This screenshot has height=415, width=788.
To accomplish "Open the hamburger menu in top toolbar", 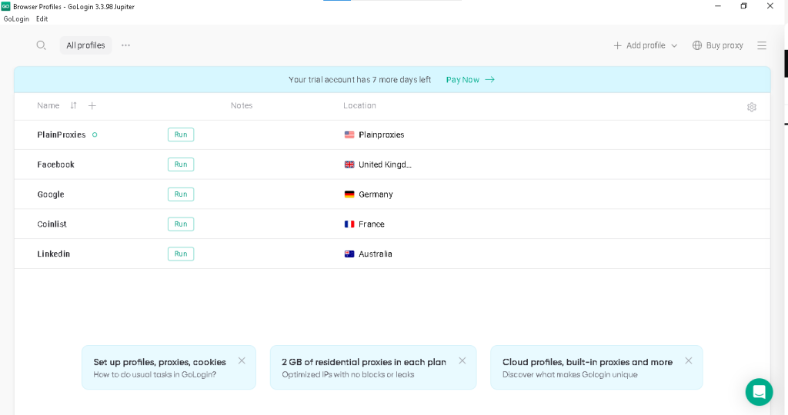I will pos(762,45).
